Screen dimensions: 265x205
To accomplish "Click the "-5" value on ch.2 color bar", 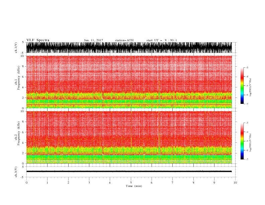I will pyautogui.click(x=247, y=141).
